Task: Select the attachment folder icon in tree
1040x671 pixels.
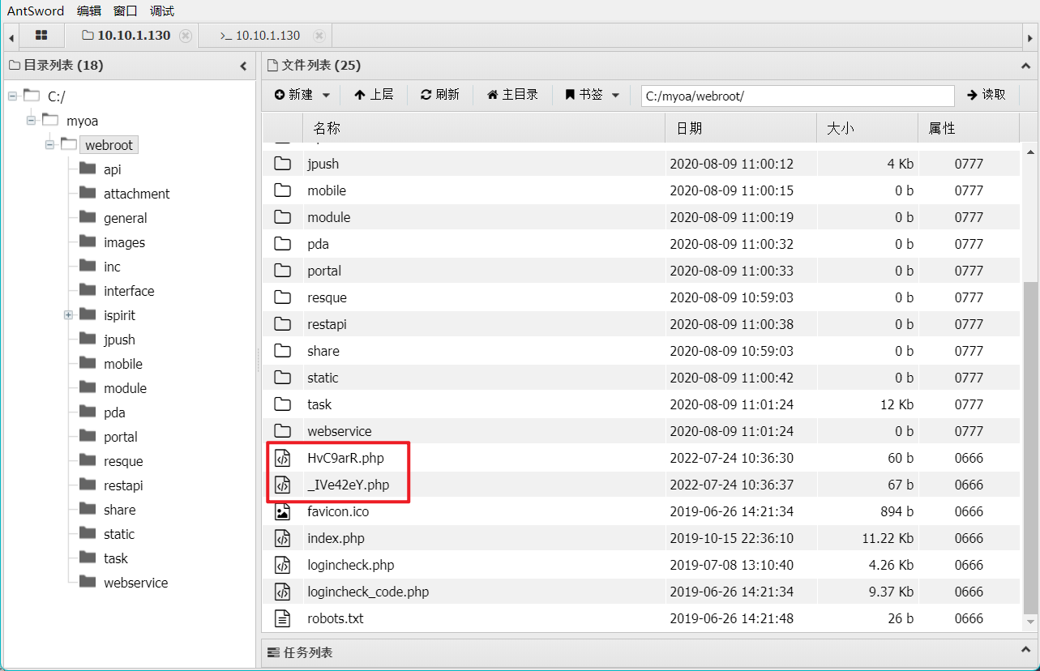Action: point(88,193)
